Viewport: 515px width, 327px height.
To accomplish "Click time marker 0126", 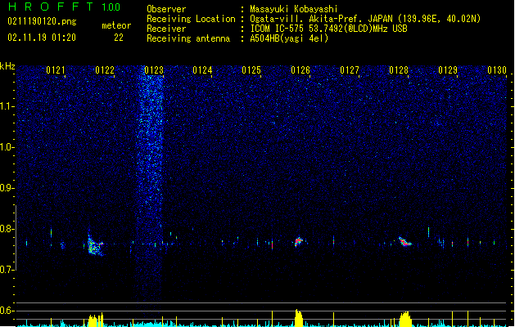I will [300, 70].
